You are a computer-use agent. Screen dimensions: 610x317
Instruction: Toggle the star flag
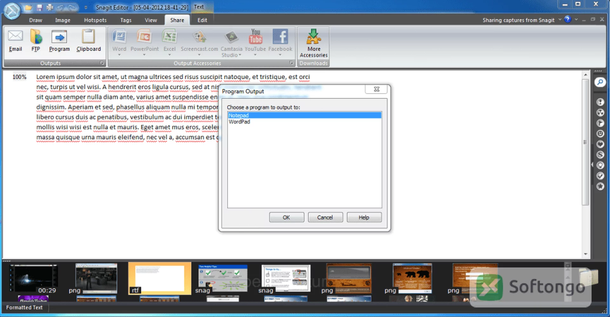pos(600,186)
